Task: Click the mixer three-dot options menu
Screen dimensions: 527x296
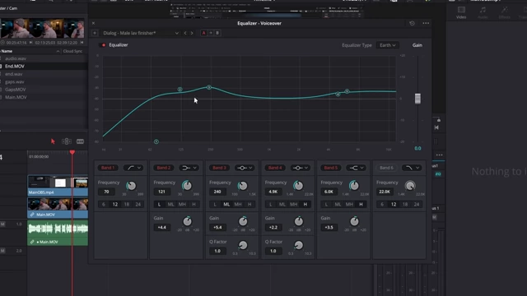Action: point(439,155)
